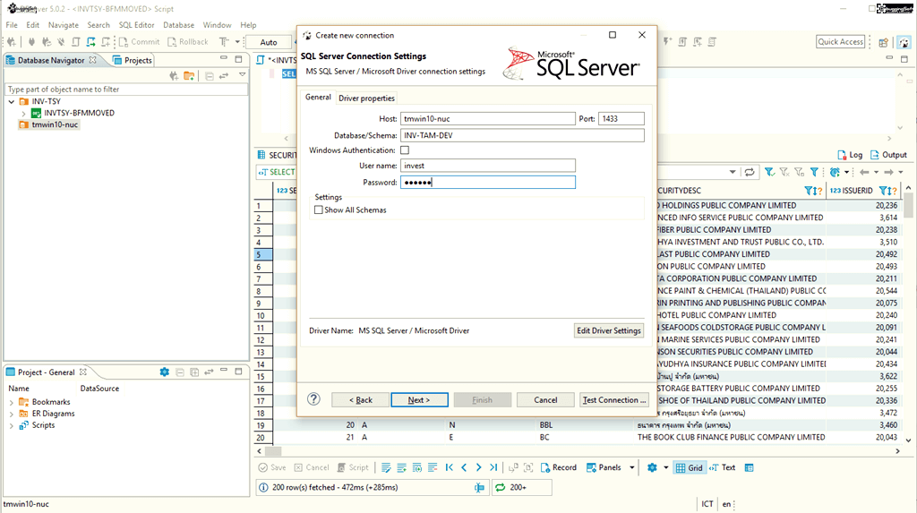Click the refresh icon beside 200+
The height and width of the screenshot is (513, 917).
[x=498, y=488]
